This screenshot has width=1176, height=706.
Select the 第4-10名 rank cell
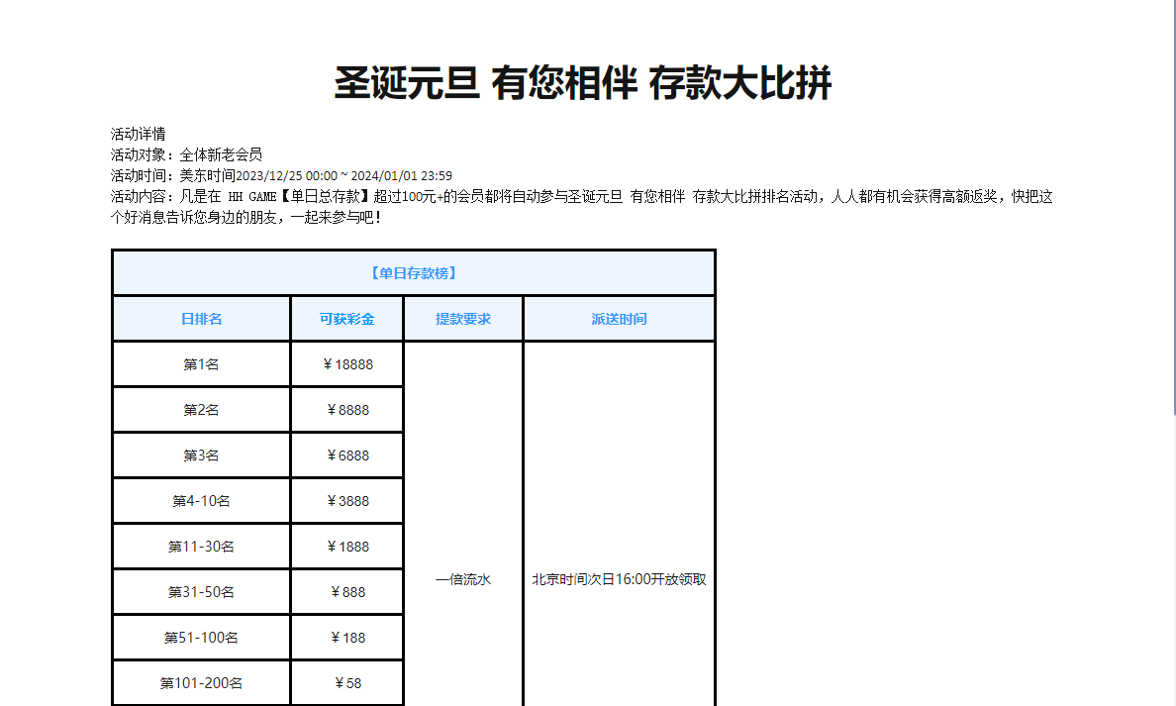pyautogui.click(x=201, y=501)
